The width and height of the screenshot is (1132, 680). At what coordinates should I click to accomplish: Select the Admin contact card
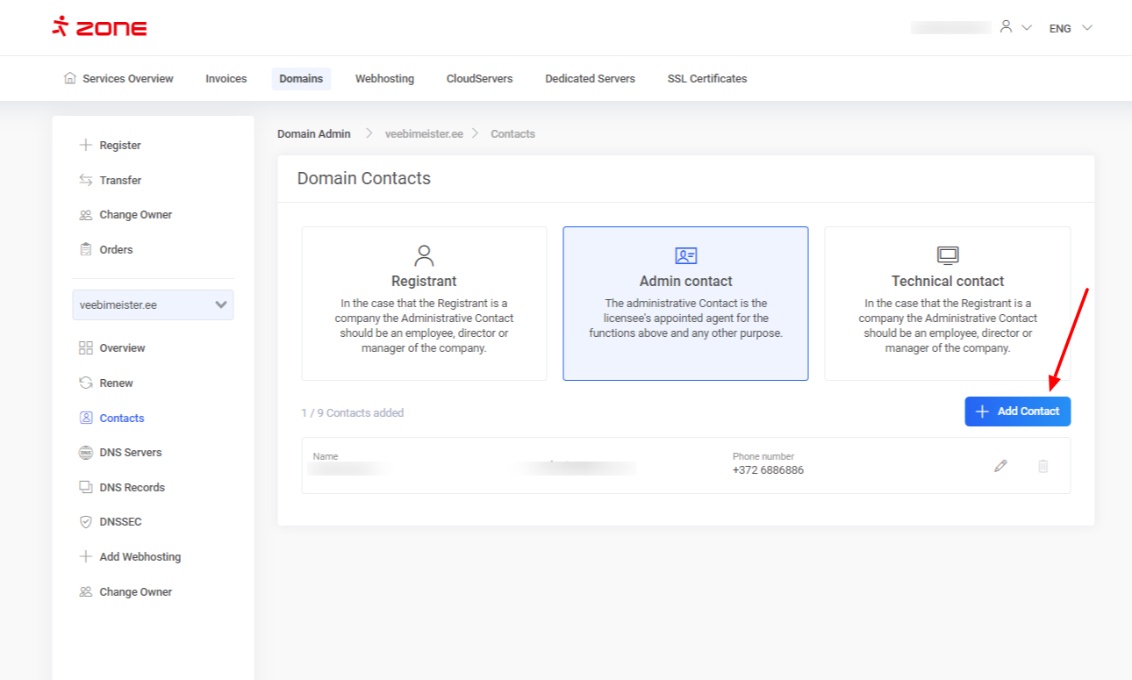click(x=685, y=304)
